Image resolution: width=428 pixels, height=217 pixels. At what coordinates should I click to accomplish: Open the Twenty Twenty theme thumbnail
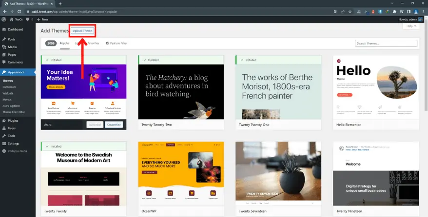(83, 178)
